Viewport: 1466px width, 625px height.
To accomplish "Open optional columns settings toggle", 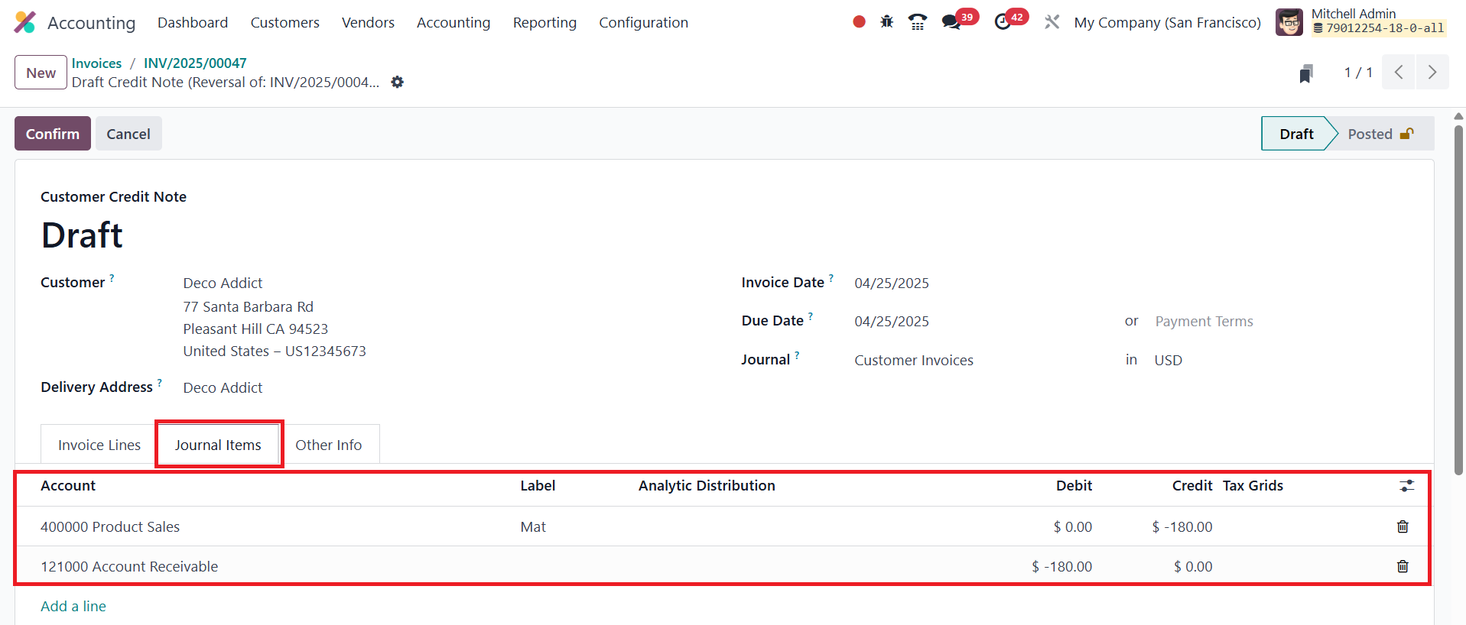I will 1406,486.
